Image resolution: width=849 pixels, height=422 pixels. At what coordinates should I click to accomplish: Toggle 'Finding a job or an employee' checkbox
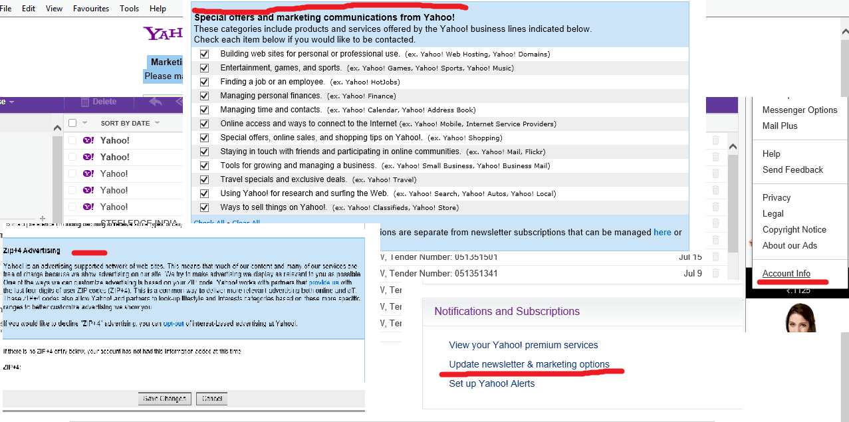tap(204, 82)
